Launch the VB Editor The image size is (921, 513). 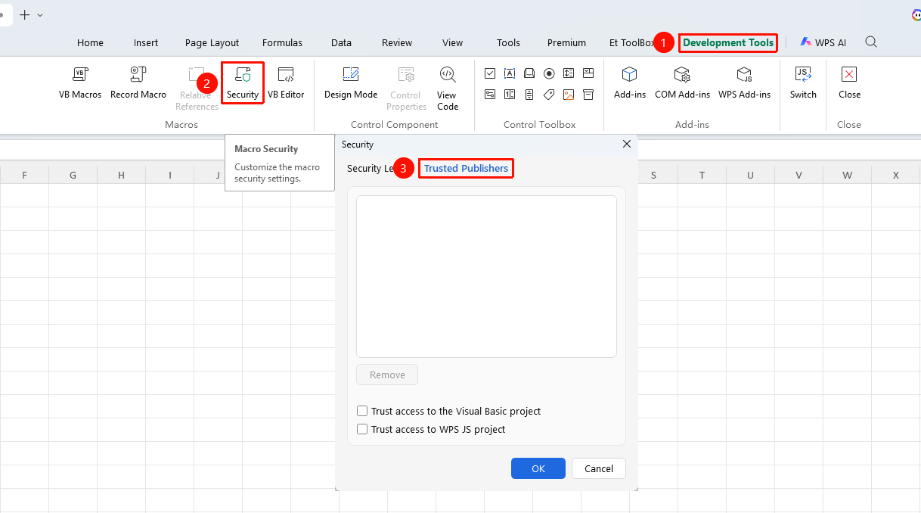286,83
